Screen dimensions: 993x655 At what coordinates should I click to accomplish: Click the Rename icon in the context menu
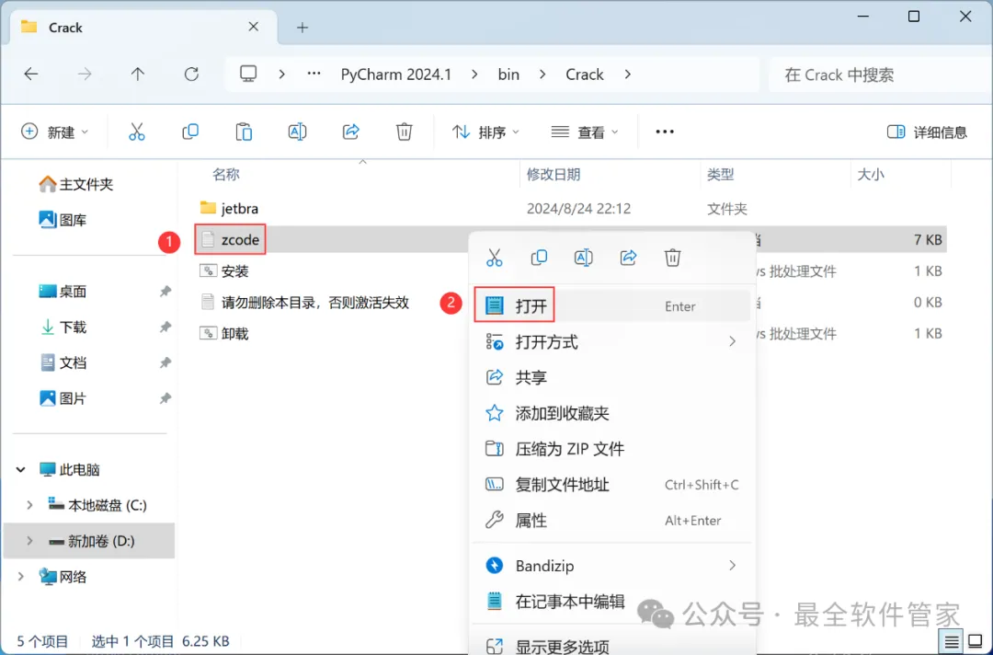(x=583, y=258)
